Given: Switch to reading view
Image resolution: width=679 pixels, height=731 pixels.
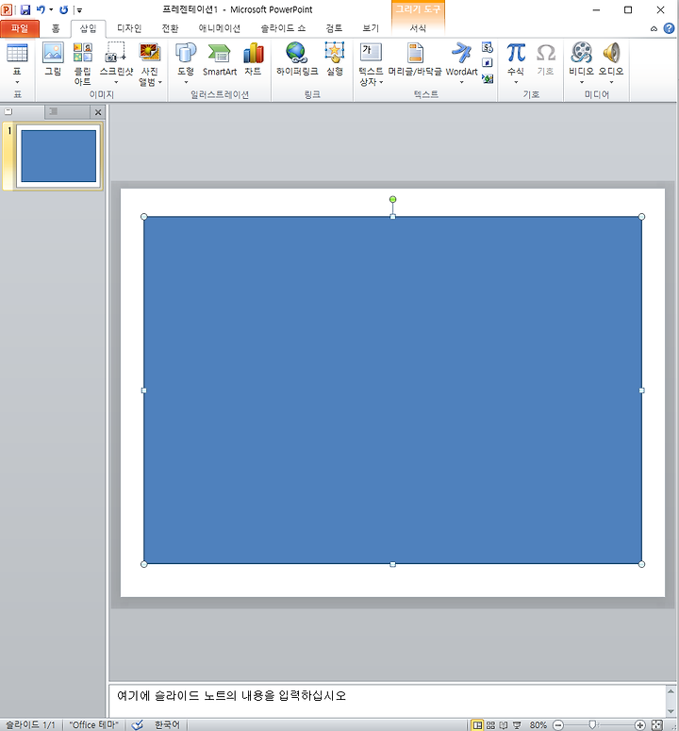Looking at the screenshot, I should pyautogui.click(x=504, y=725).
